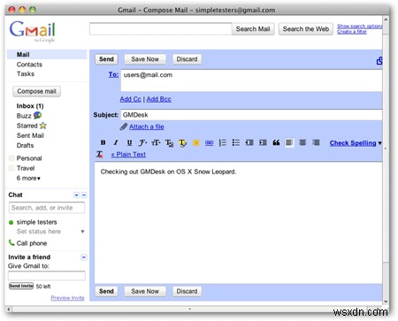This screenshot has width=398, height=321.
Task: Click the Gmail logo
Action: tap(32, 31)
